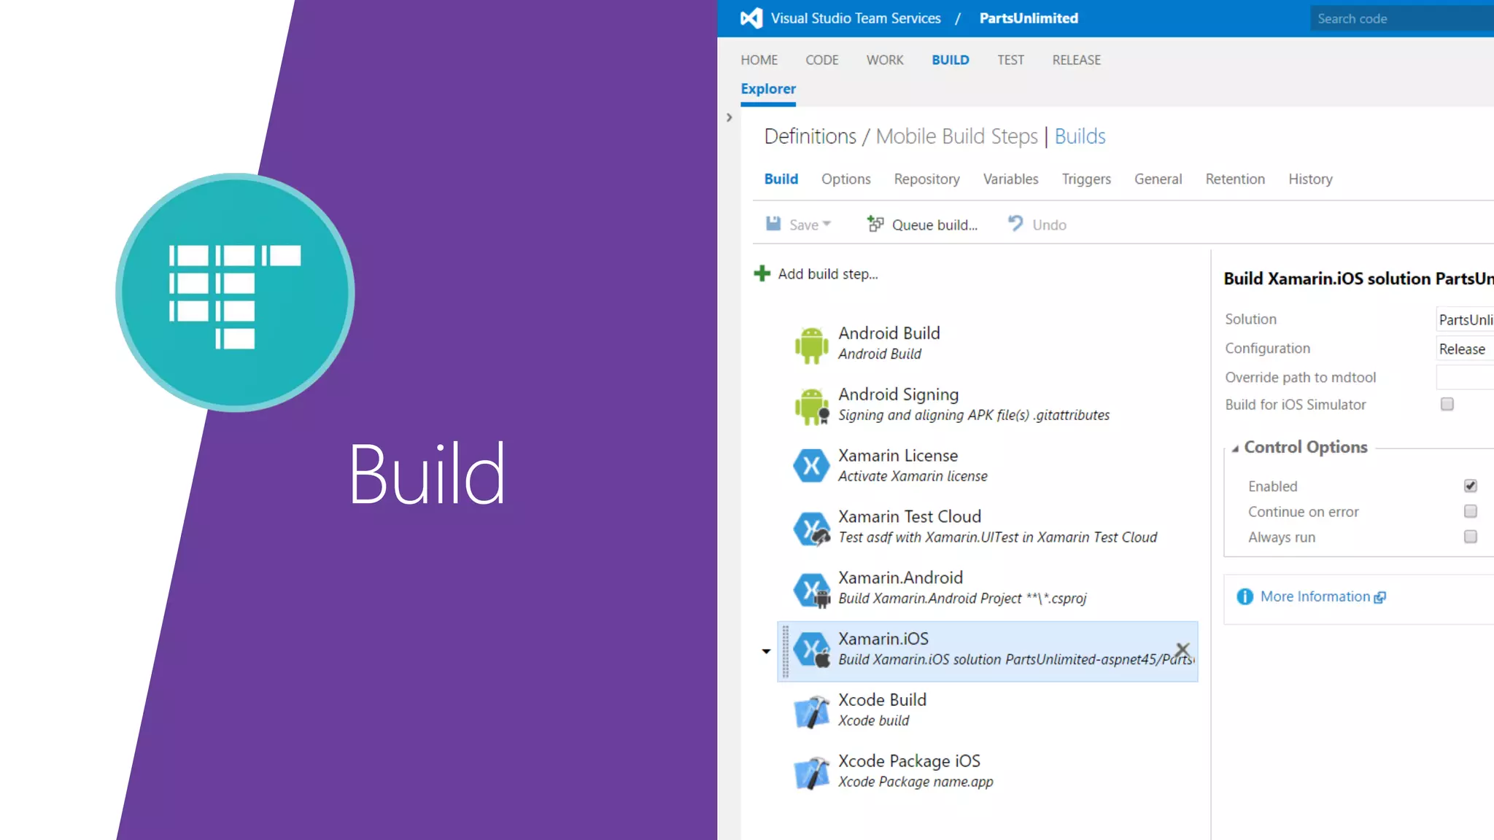Open the WORK hub
The image size is (1494, 840).
(x=884, y=60)
